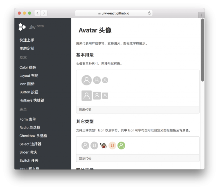Click the uiw-react.github.io address bar
Viewport: 219px width, 190px height.
[113, 13]
